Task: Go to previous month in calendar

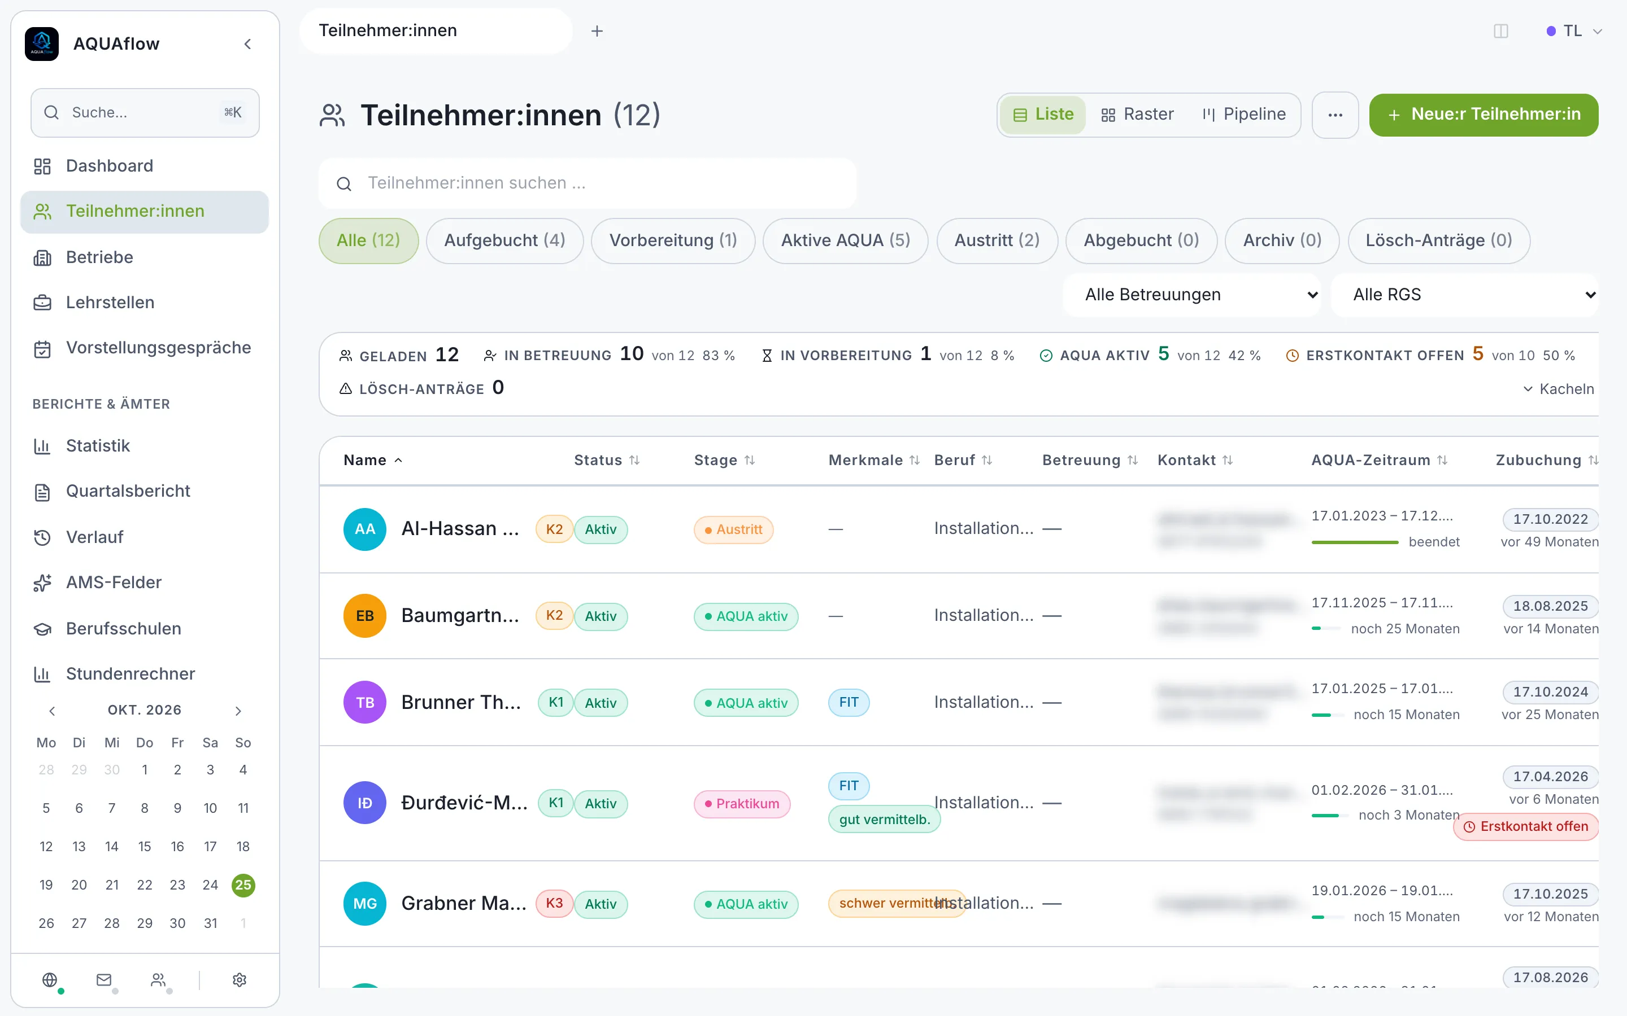Action: pos(52,711)
